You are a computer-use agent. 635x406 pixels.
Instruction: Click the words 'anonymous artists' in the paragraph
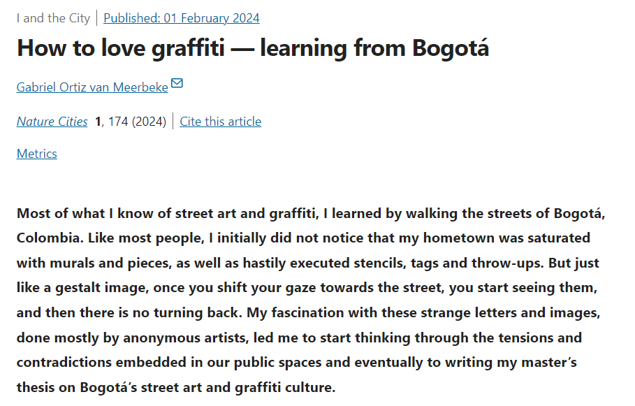(186, 338)
